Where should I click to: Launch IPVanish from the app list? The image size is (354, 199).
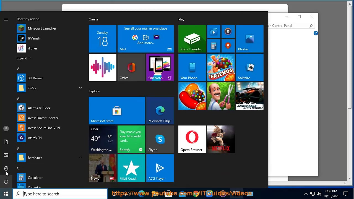(x=50, y=38)
